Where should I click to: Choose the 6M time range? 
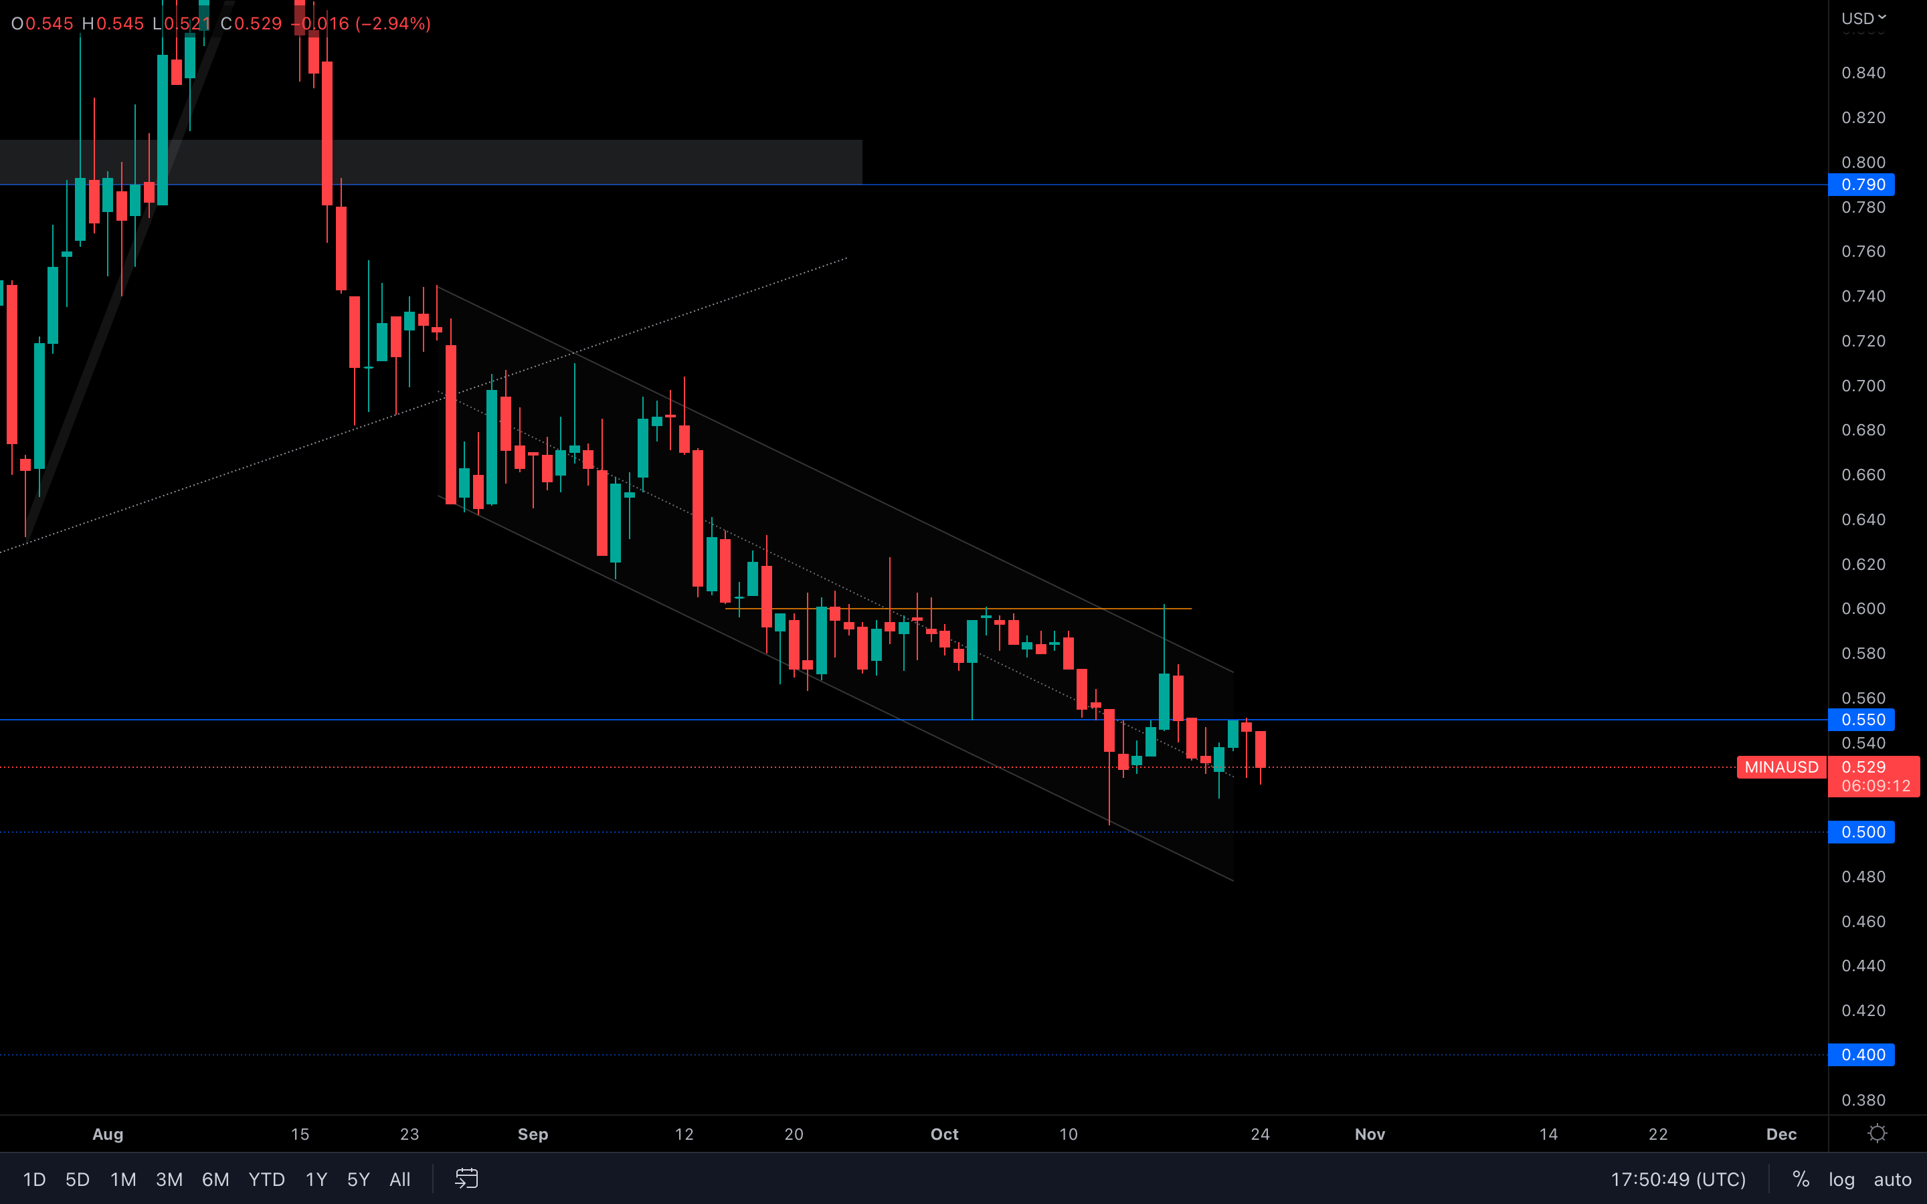tap(215, 1179)
